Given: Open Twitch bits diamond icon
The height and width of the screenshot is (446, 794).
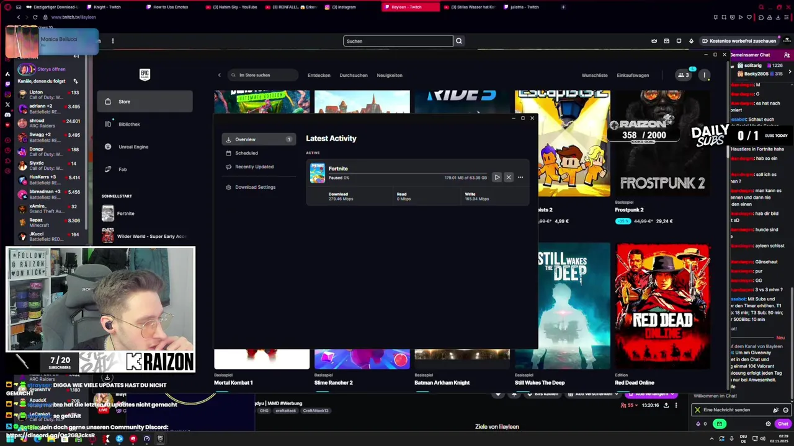Looking at the screenshot, I should coord(691,41).
